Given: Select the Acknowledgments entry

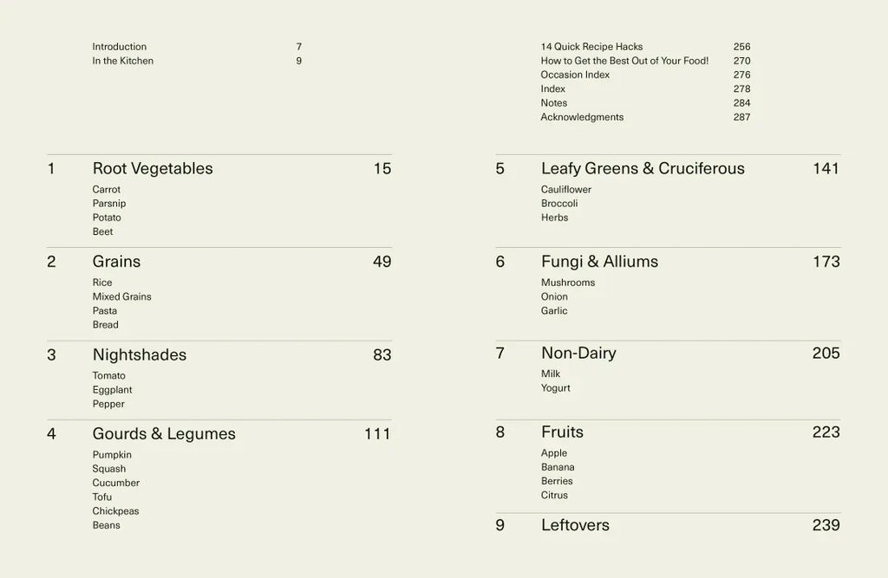Looking at the screenshot, I should [582, 117].
